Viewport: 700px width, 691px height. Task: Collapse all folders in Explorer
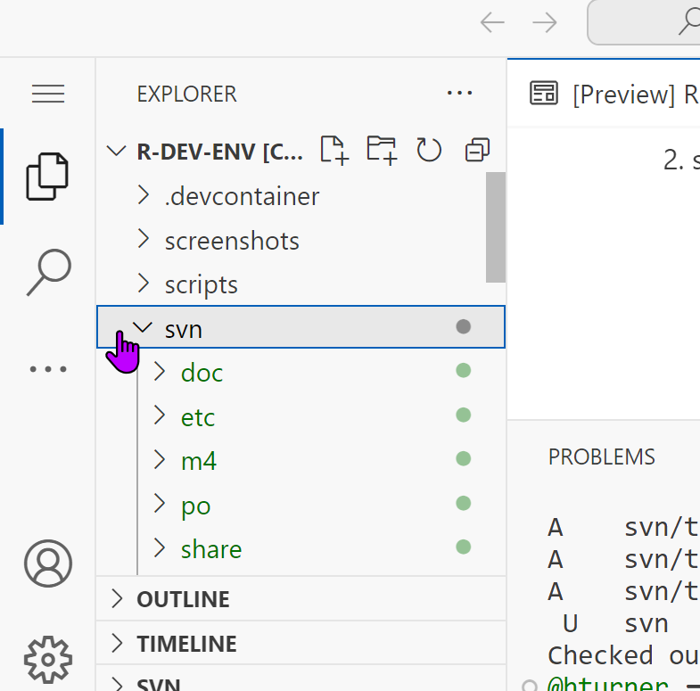tap(477, 151)
